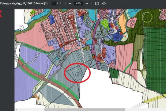Image resolution: width=166 pixels, height=111 pixels.
Task: Select the current page number field
Action: click(54, 3)
